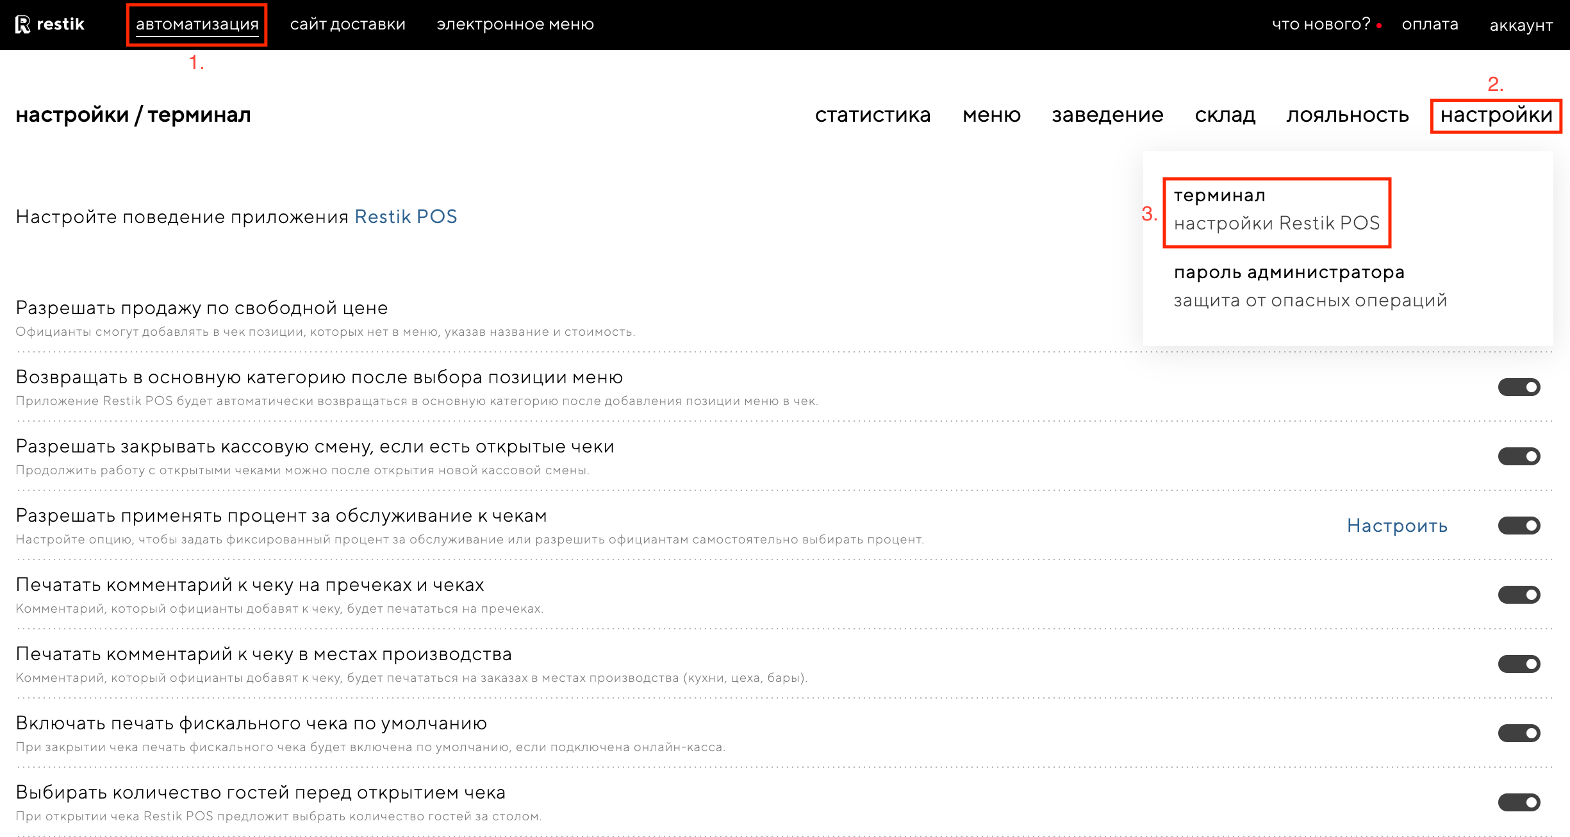Click the Restik POS link
Viewport: 1570px width, 837px height.
pos(406,217)
